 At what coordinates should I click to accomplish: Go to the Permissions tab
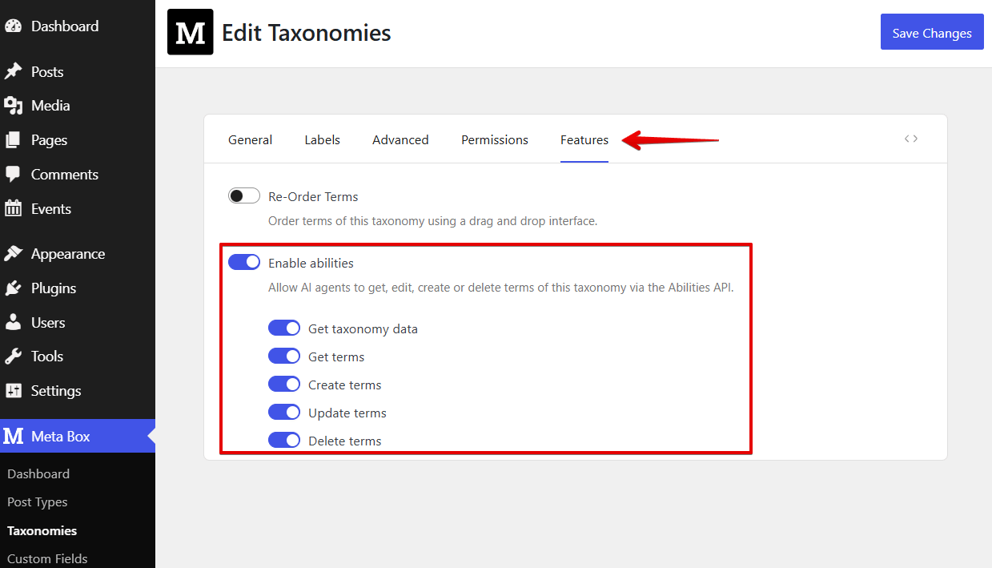click(x=495, y=139)
